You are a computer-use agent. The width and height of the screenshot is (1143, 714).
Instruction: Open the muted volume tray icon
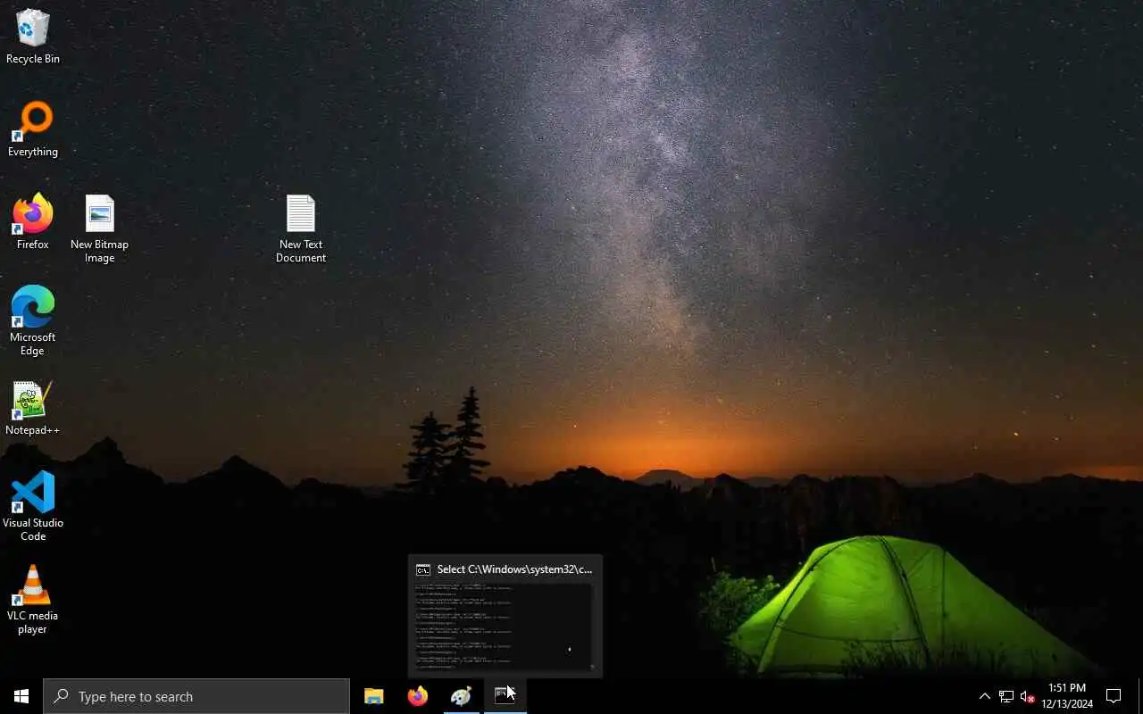coord(1027,696)
